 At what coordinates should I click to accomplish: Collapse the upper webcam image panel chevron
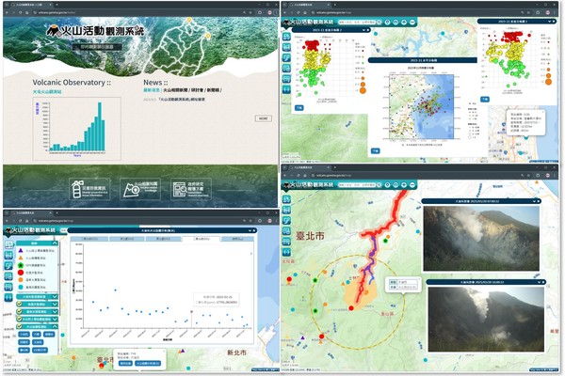[534, 201]
